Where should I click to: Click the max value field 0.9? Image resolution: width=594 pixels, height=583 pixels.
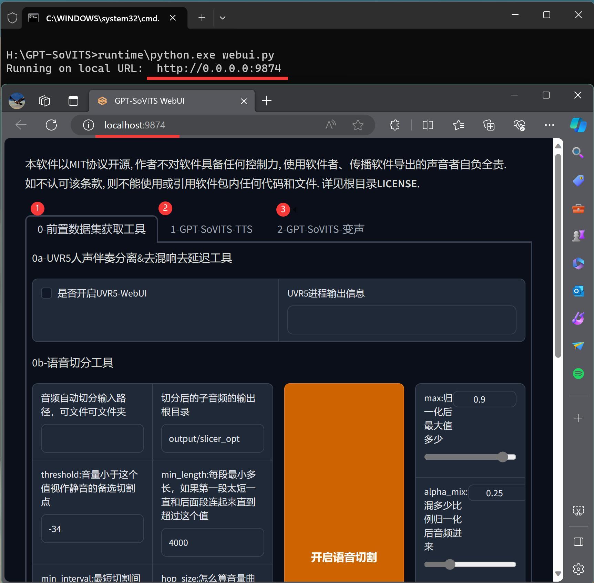tap(485, 399)
